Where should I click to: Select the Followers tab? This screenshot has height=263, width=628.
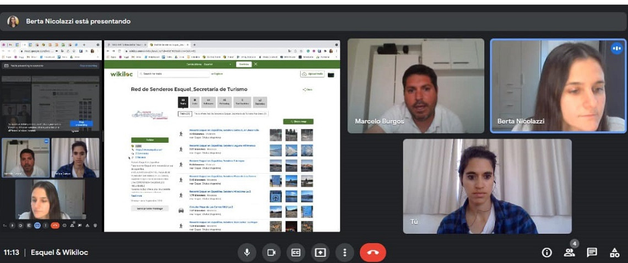[208, 102]
